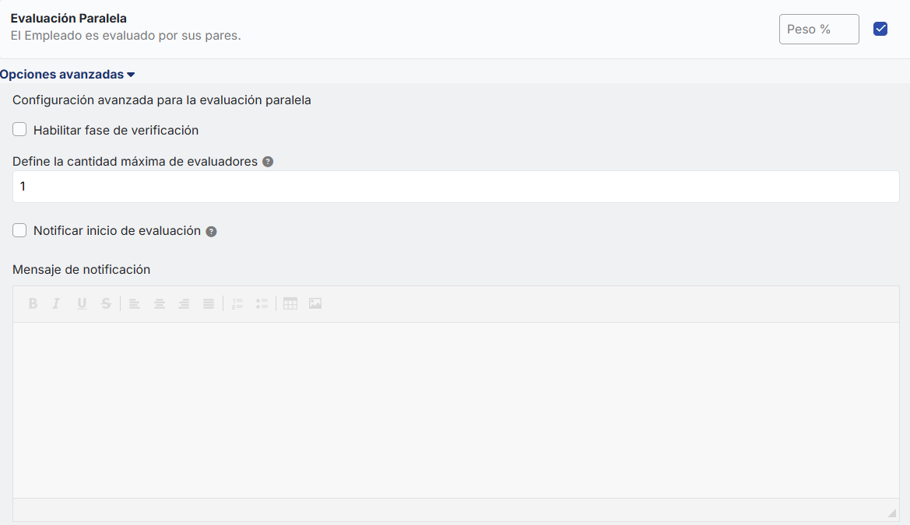The height and width of the screenshot is (525, 910).
Task: Justify the notification message text
Action: (209, 304)
